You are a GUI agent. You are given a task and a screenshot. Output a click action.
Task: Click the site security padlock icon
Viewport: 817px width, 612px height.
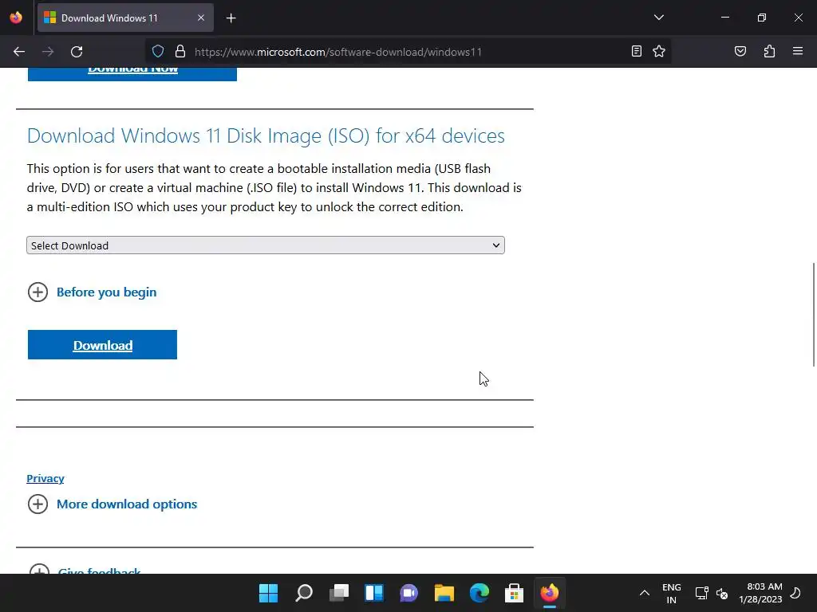180,51
